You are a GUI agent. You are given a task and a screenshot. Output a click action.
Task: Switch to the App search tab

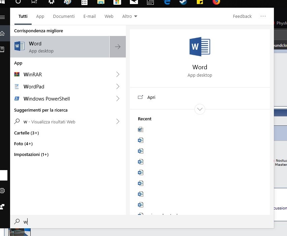[x=40, y=16]
